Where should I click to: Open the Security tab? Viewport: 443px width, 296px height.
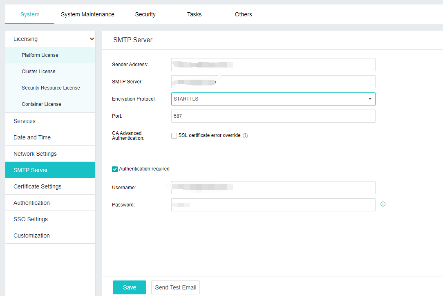145,14
